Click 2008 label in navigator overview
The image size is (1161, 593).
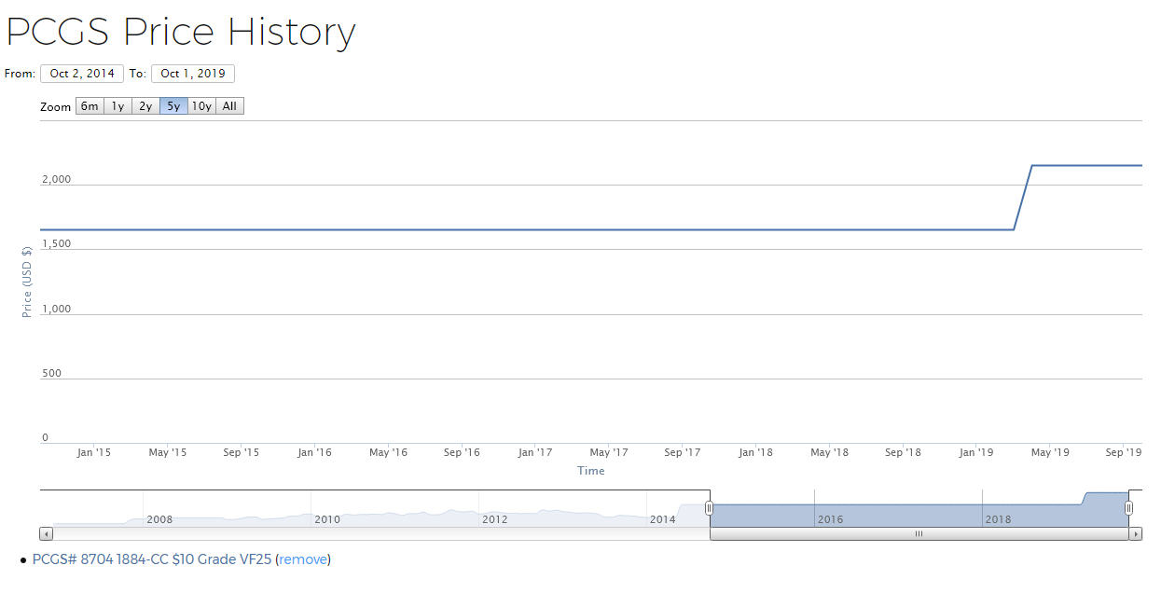(159, 518)
